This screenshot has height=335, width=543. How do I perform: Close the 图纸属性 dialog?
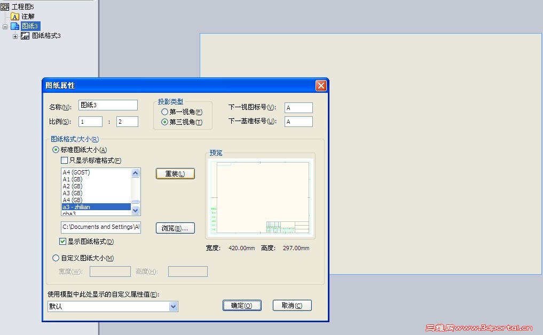[321, 85]
